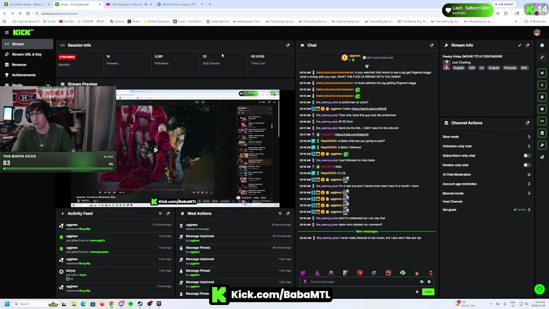Open a new browser tab
549x309 pixels.
(x=209, y=4)
